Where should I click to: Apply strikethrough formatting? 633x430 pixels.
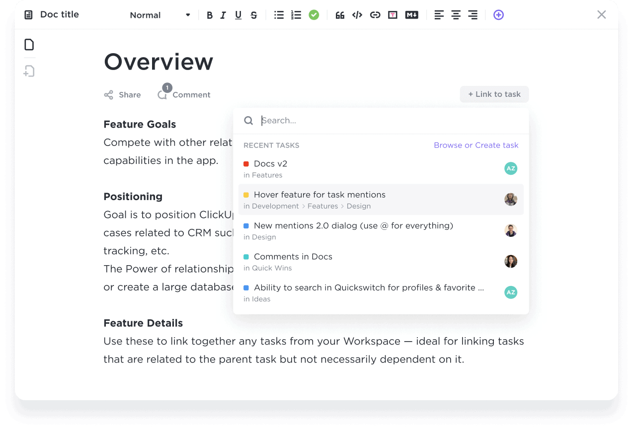[x=254, y=15]
